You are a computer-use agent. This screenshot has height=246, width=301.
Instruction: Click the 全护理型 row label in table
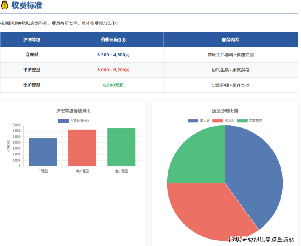(32, 85)
